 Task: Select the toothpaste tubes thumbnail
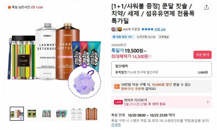[x=62, y=114]
